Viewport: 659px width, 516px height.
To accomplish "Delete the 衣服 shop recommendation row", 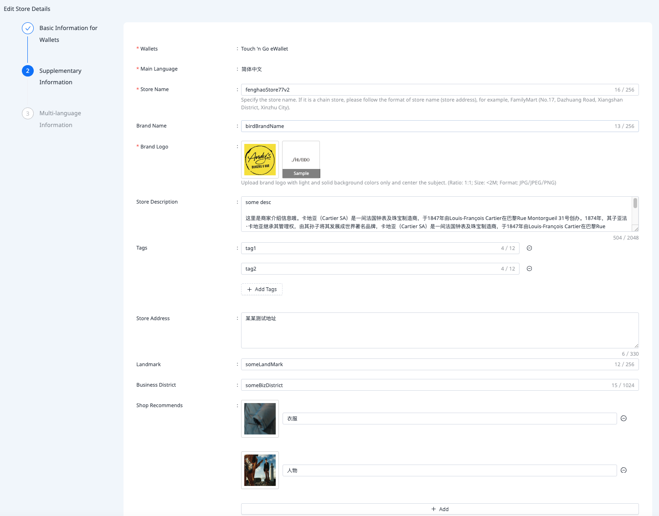I will [x=623, y=419].
